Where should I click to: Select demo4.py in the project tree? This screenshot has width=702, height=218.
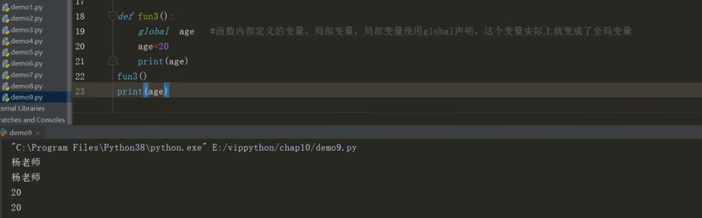pos(26,41)
